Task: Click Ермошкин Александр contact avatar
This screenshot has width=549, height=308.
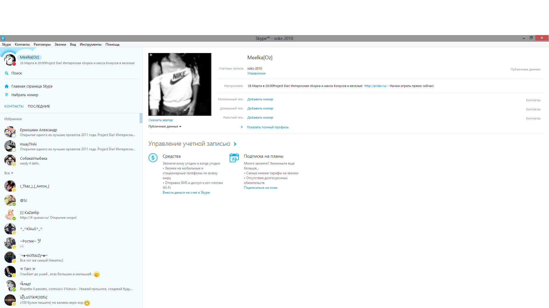Action: [x=10, y=132]
